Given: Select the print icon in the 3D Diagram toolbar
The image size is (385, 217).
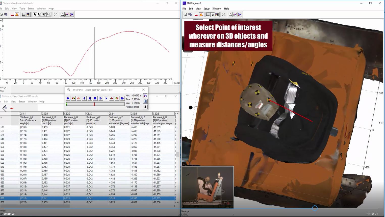Looking at the screenshot, I should pos(185,14).
